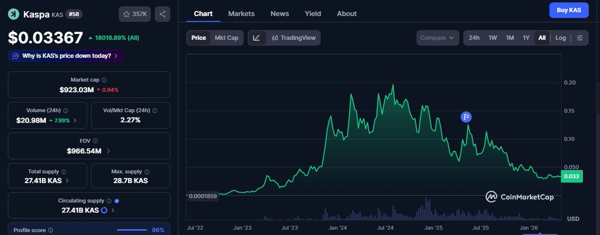Click the AI icon in price question

(15, 56)
